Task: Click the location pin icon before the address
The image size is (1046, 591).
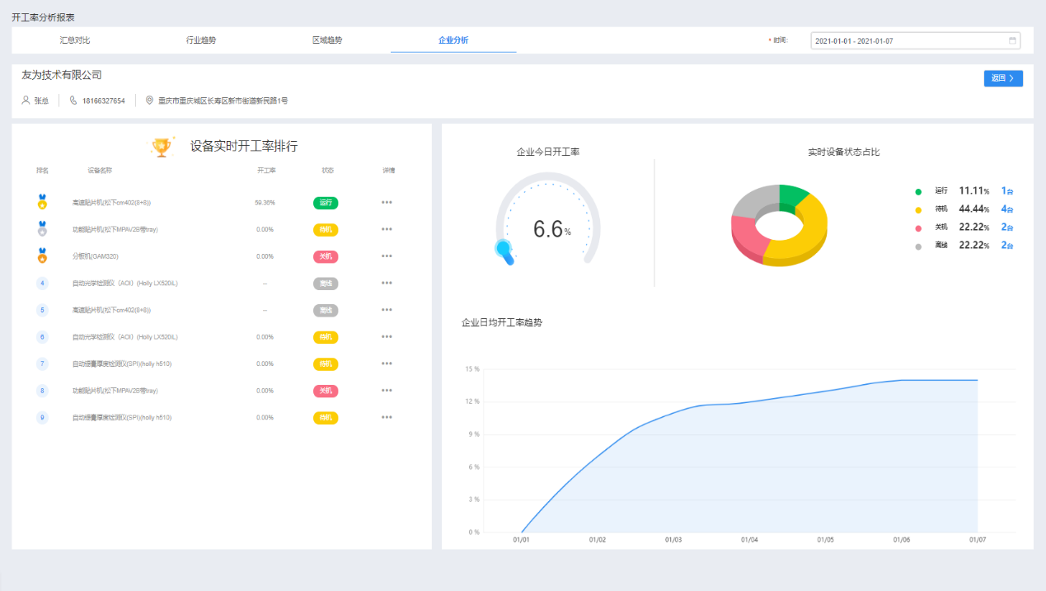Action: click(x=149, y=101)
